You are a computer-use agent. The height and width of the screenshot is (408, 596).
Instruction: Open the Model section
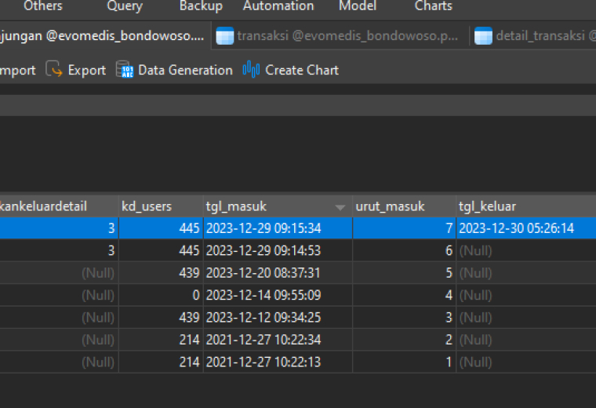pyautogui.click(x=358, y=6)
